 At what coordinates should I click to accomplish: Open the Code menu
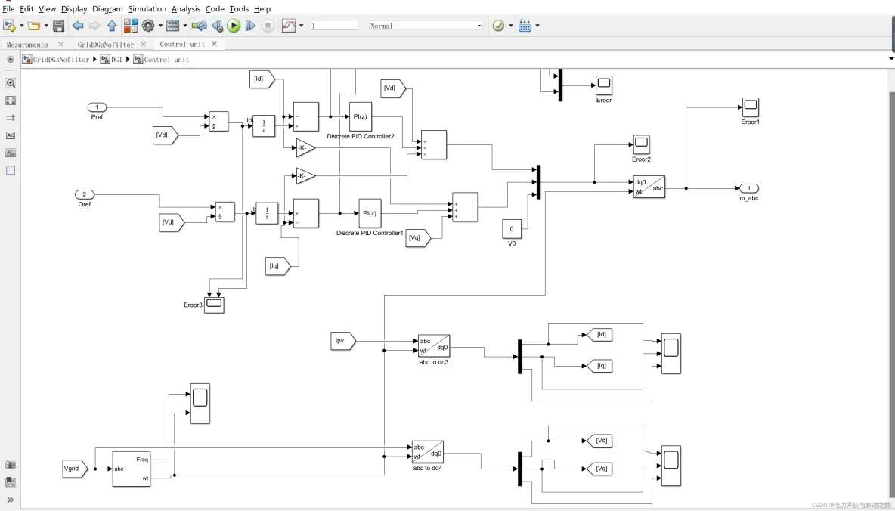point(215,8)
